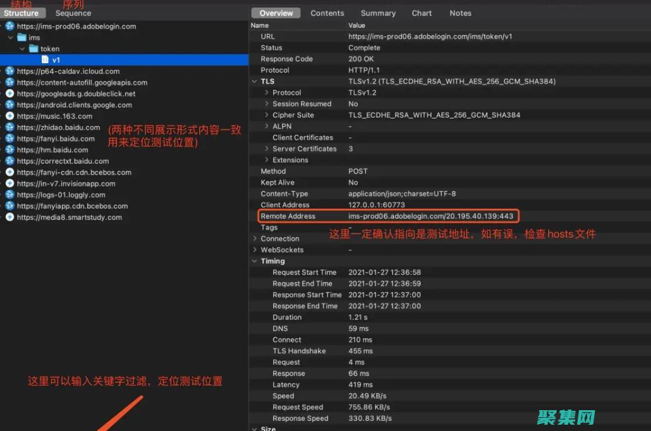Open the Chart tab
Image resolution: width=651 pixels, height=431 pixels.
(421, 13)
